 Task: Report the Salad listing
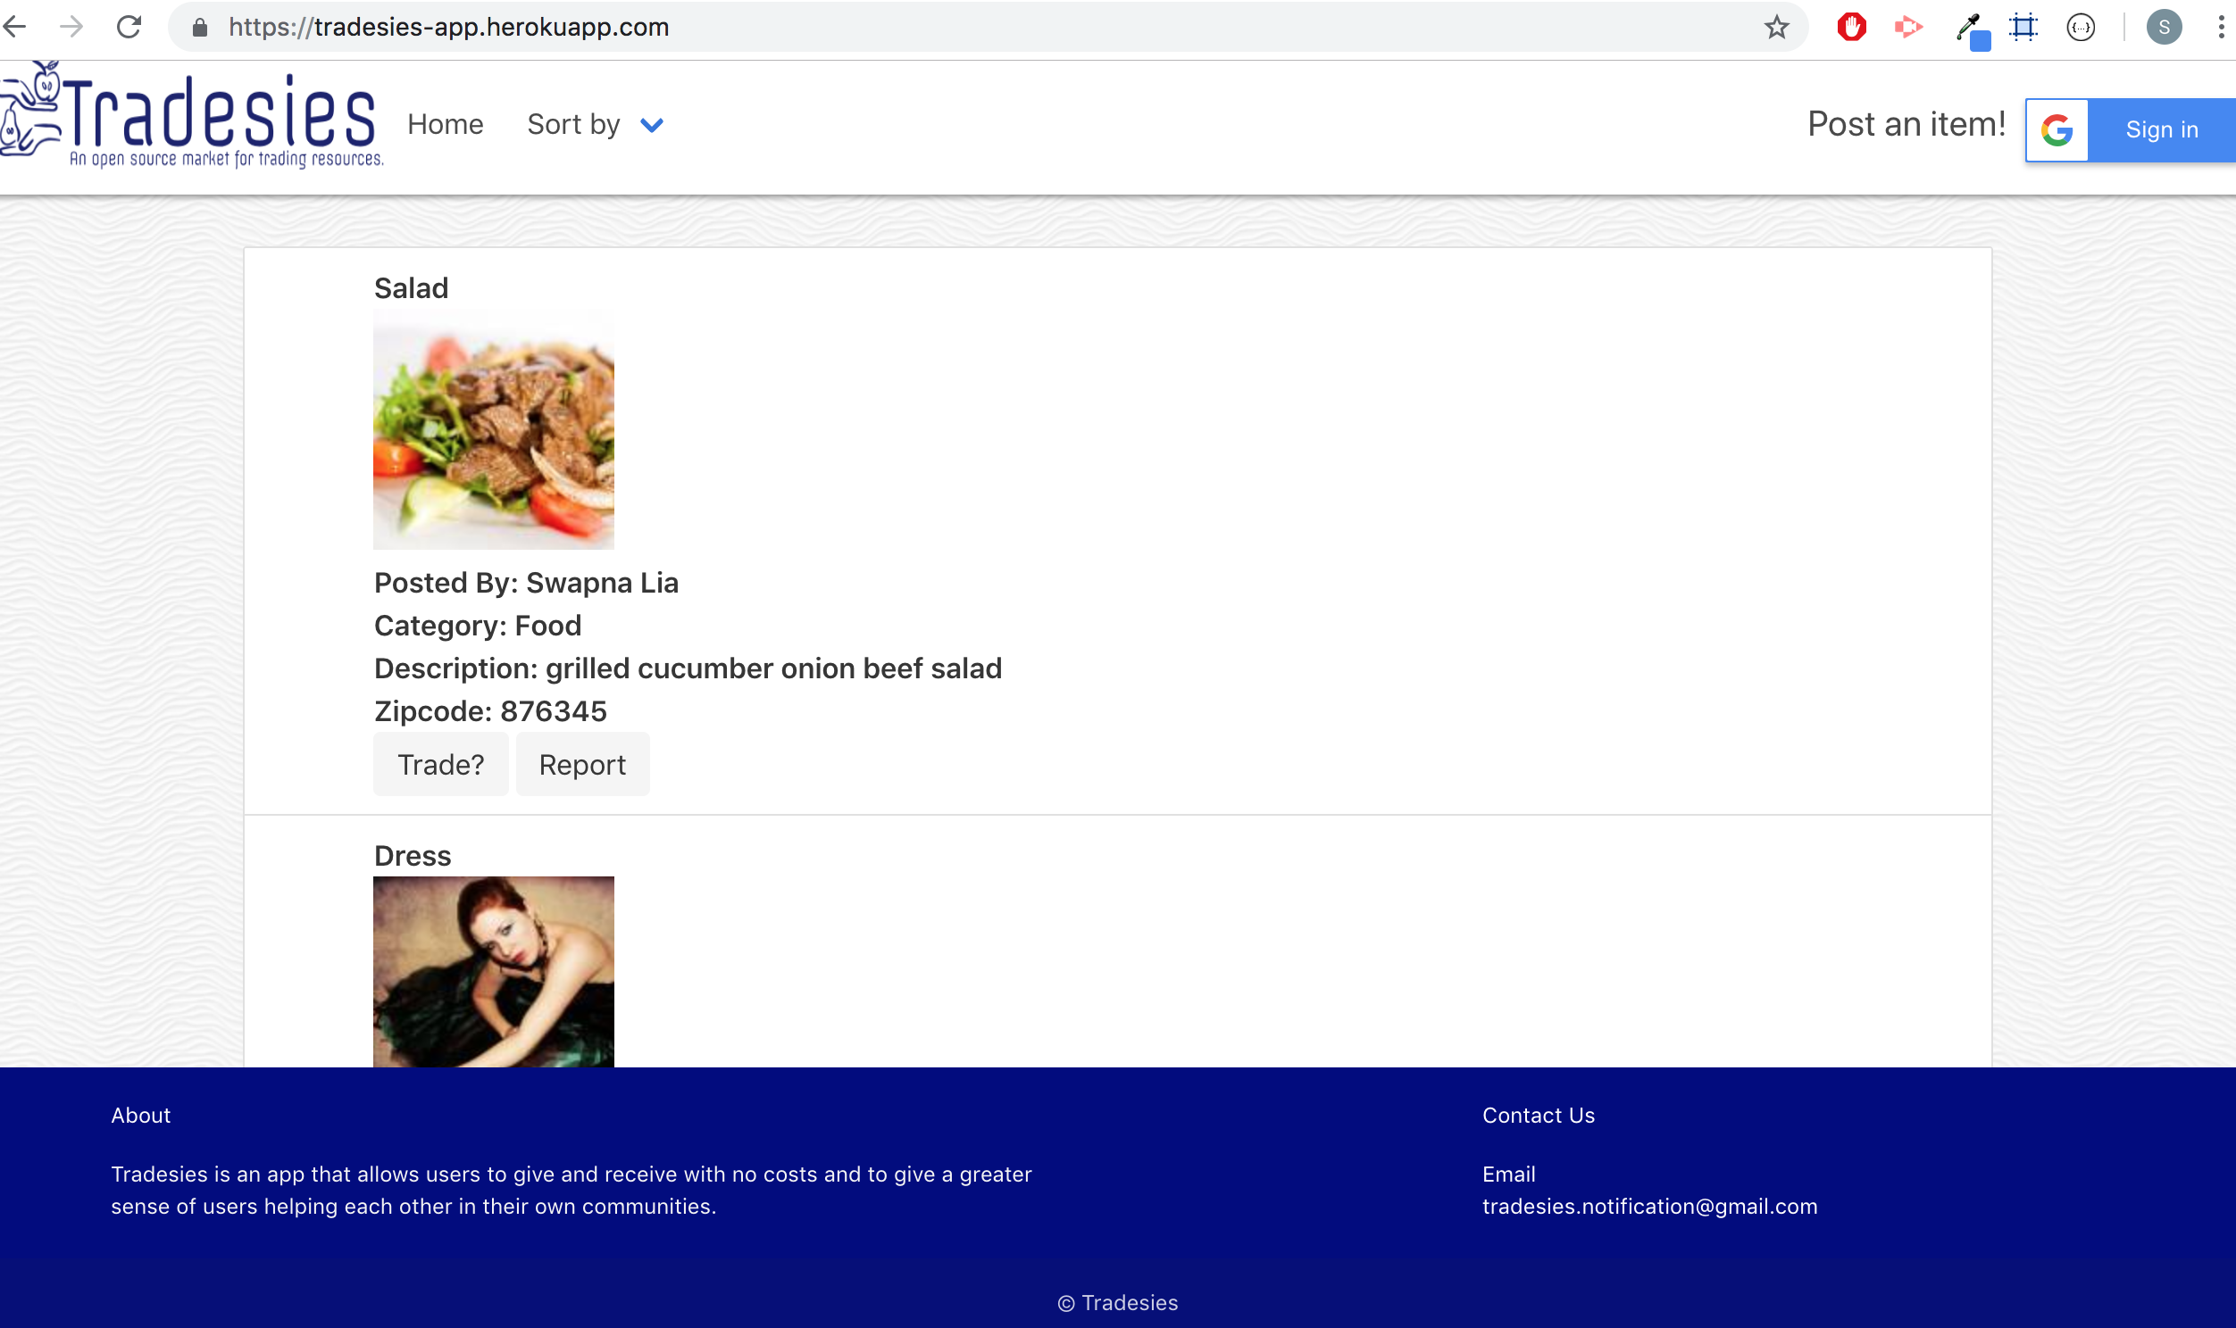[x=582, y=764]
